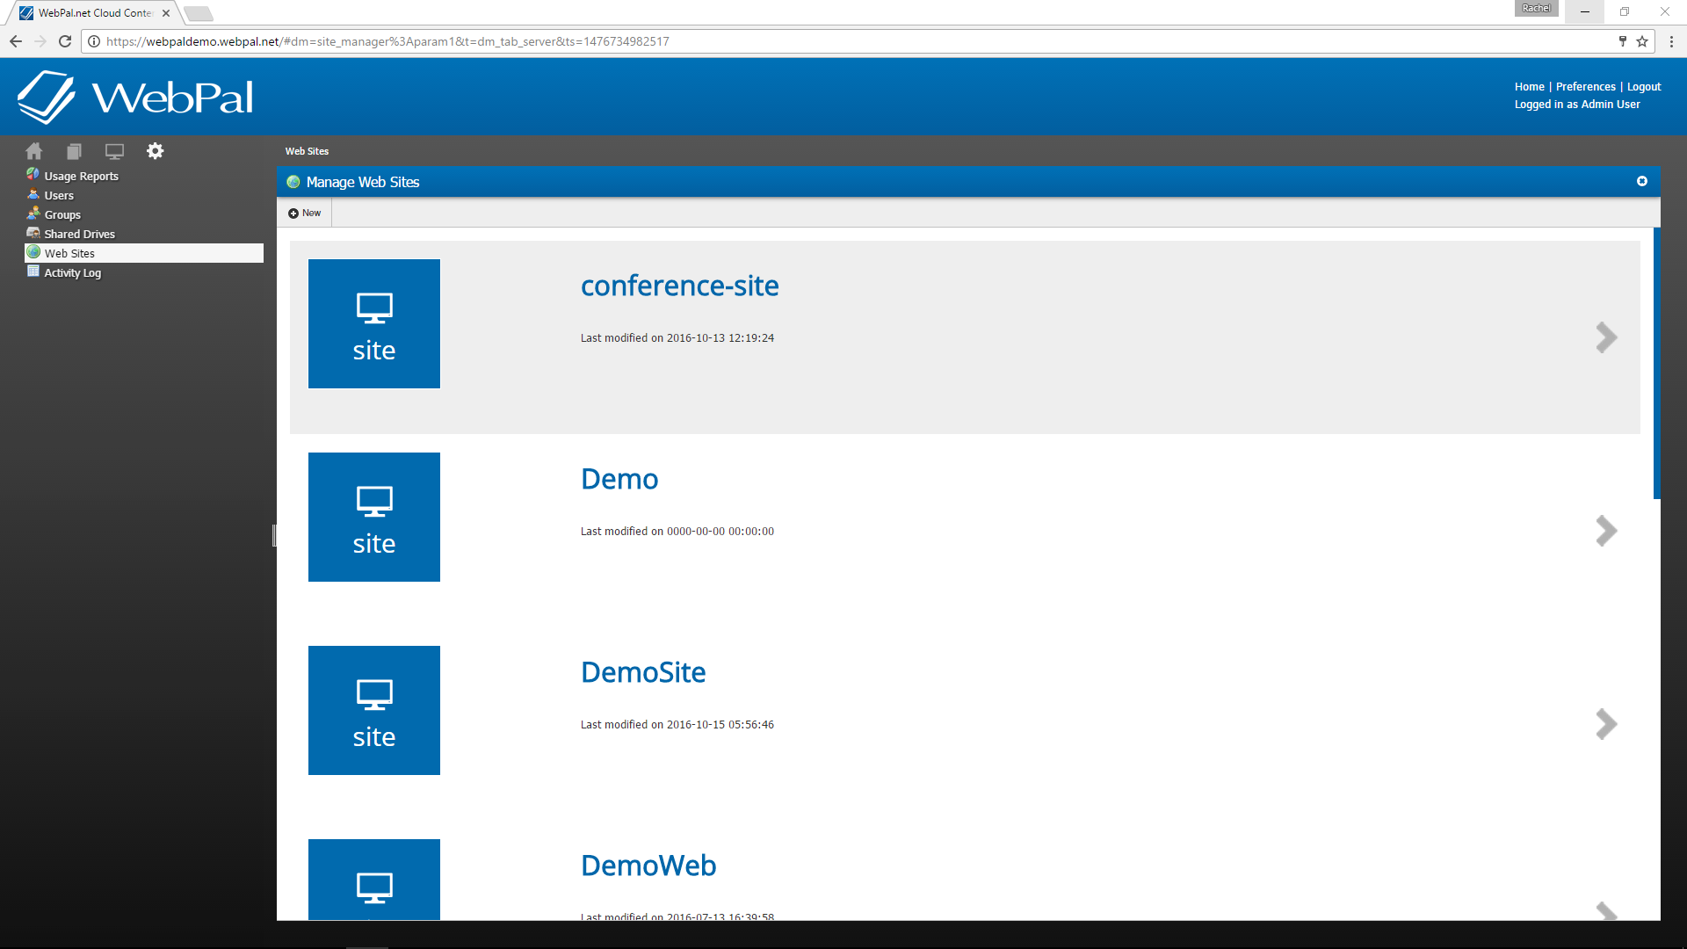Click the Logout link
1687x949 pixels.
pyautogui.click(x=1644, y=86)
